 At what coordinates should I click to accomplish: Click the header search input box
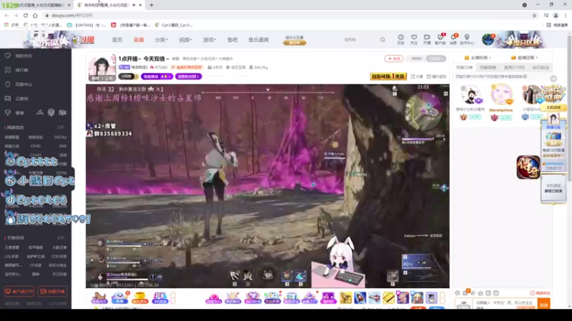coord(360,40)
